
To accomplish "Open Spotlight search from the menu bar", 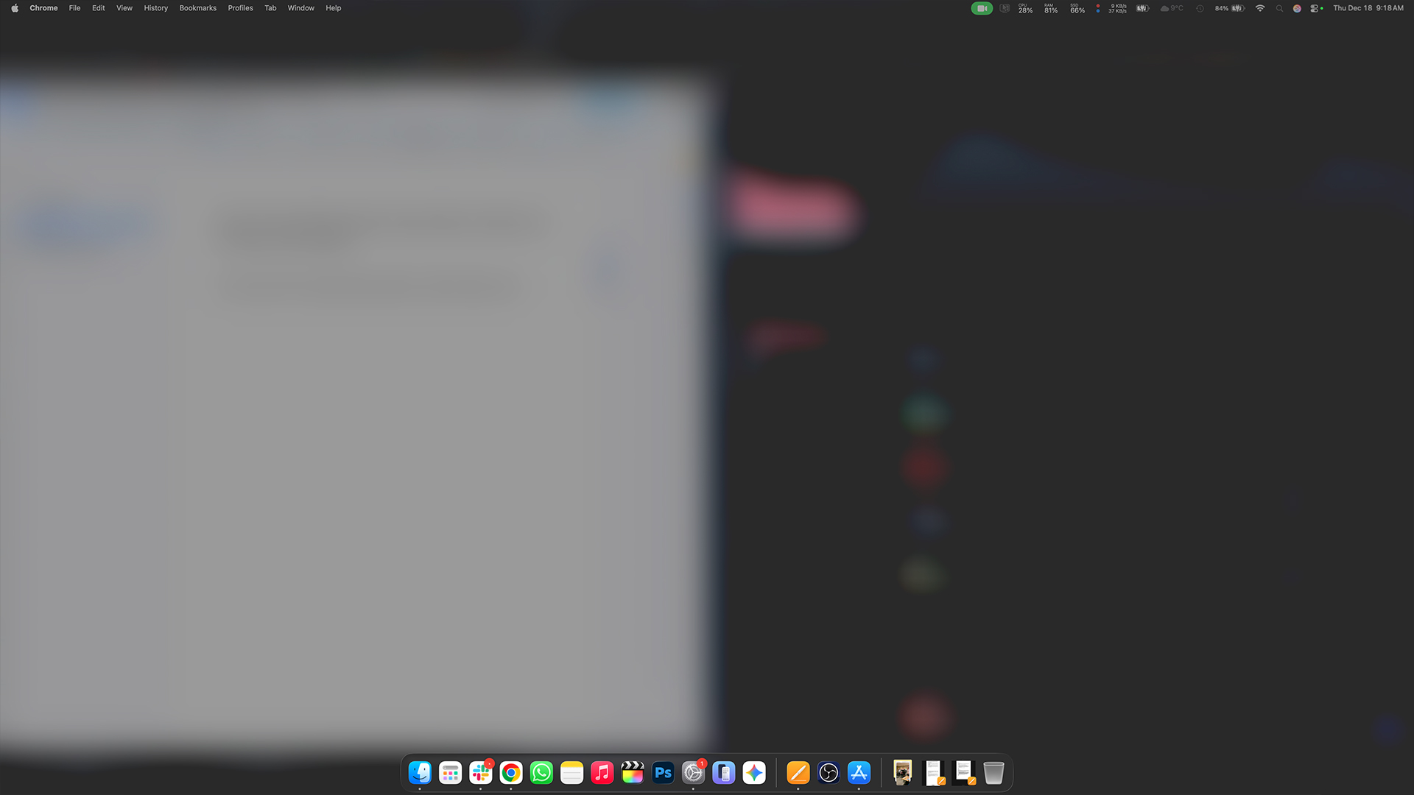I will pyautogui.click(x=1279, y=8).
